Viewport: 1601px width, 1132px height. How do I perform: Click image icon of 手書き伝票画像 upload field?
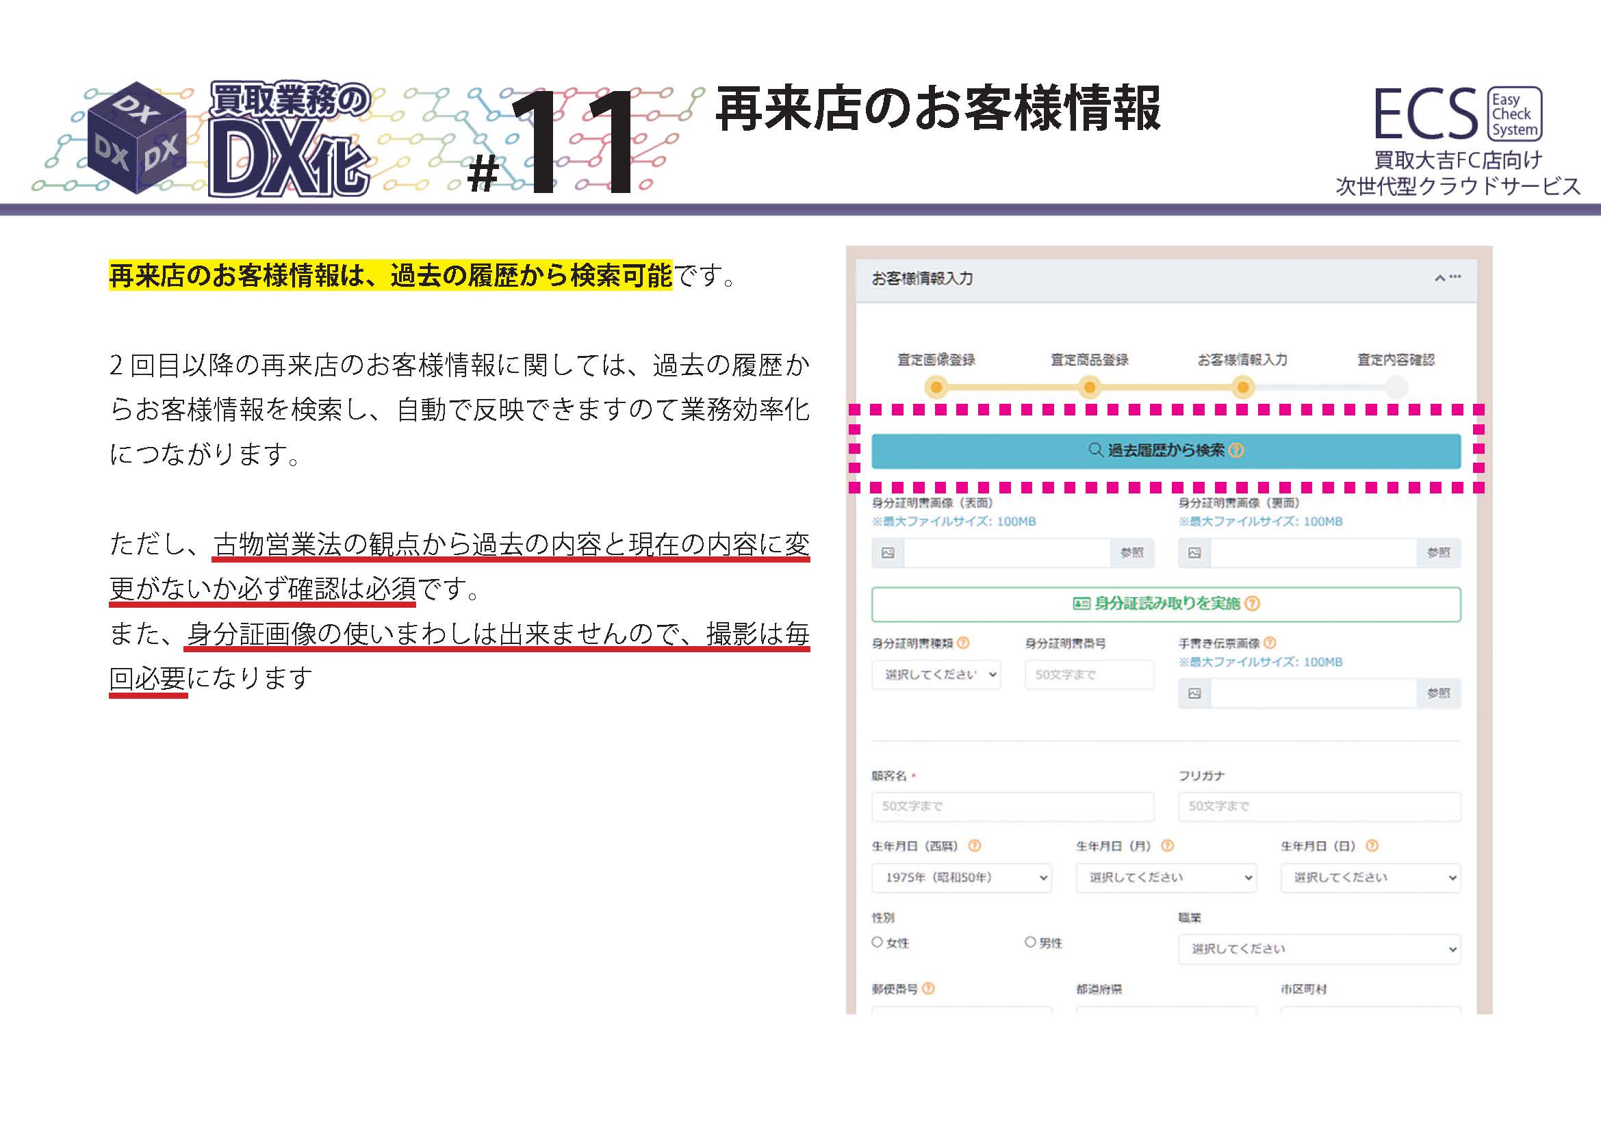[1194, 693]
